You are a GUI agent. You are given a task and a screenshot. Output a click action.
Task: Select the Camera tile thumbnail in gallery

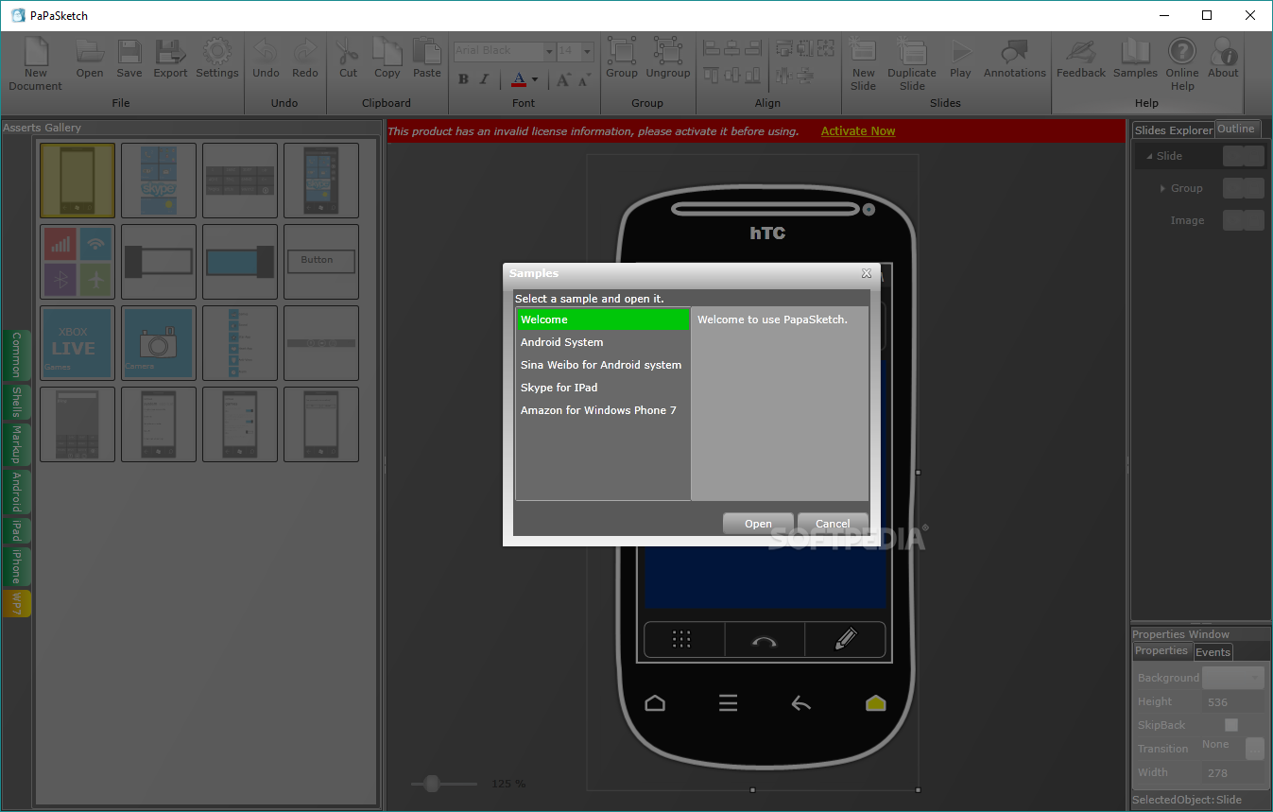pyautogui.click(x=158, y=343)
